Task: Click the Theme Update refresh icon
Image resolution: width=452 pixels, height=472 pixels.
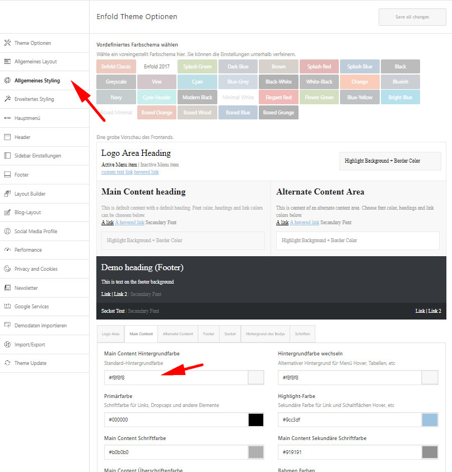Action: 7,363
